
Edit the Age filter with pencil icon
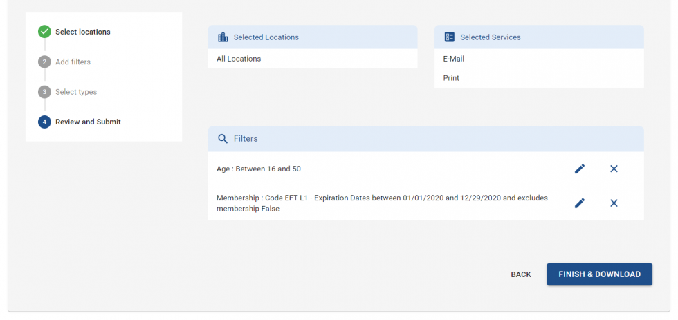(x=580, y=169)
